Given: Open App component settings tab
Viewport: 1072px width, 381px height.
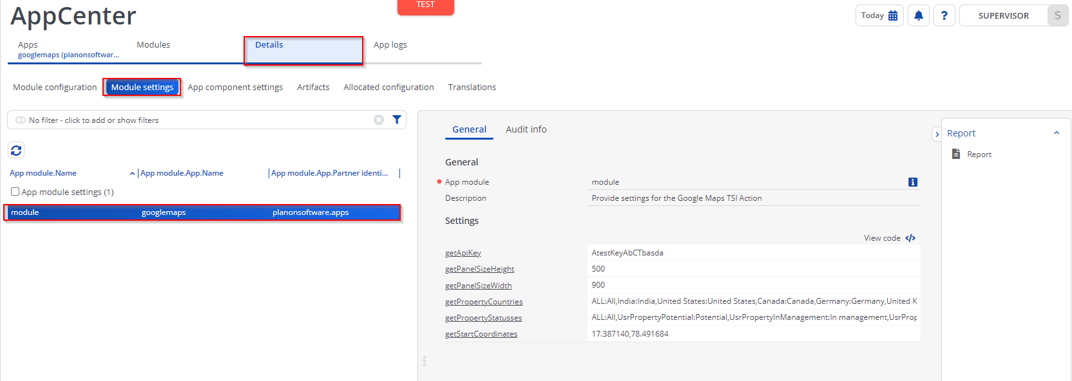Looking at the screenshot, I should [235, 87].
